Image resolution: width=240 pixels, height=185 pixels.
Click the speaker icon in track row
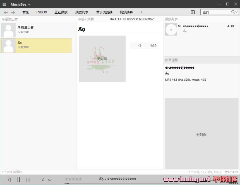point(140,45)
